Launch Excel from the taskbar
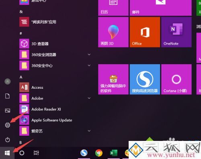Viewport: 201px width, 159px height. pos(114,153)
